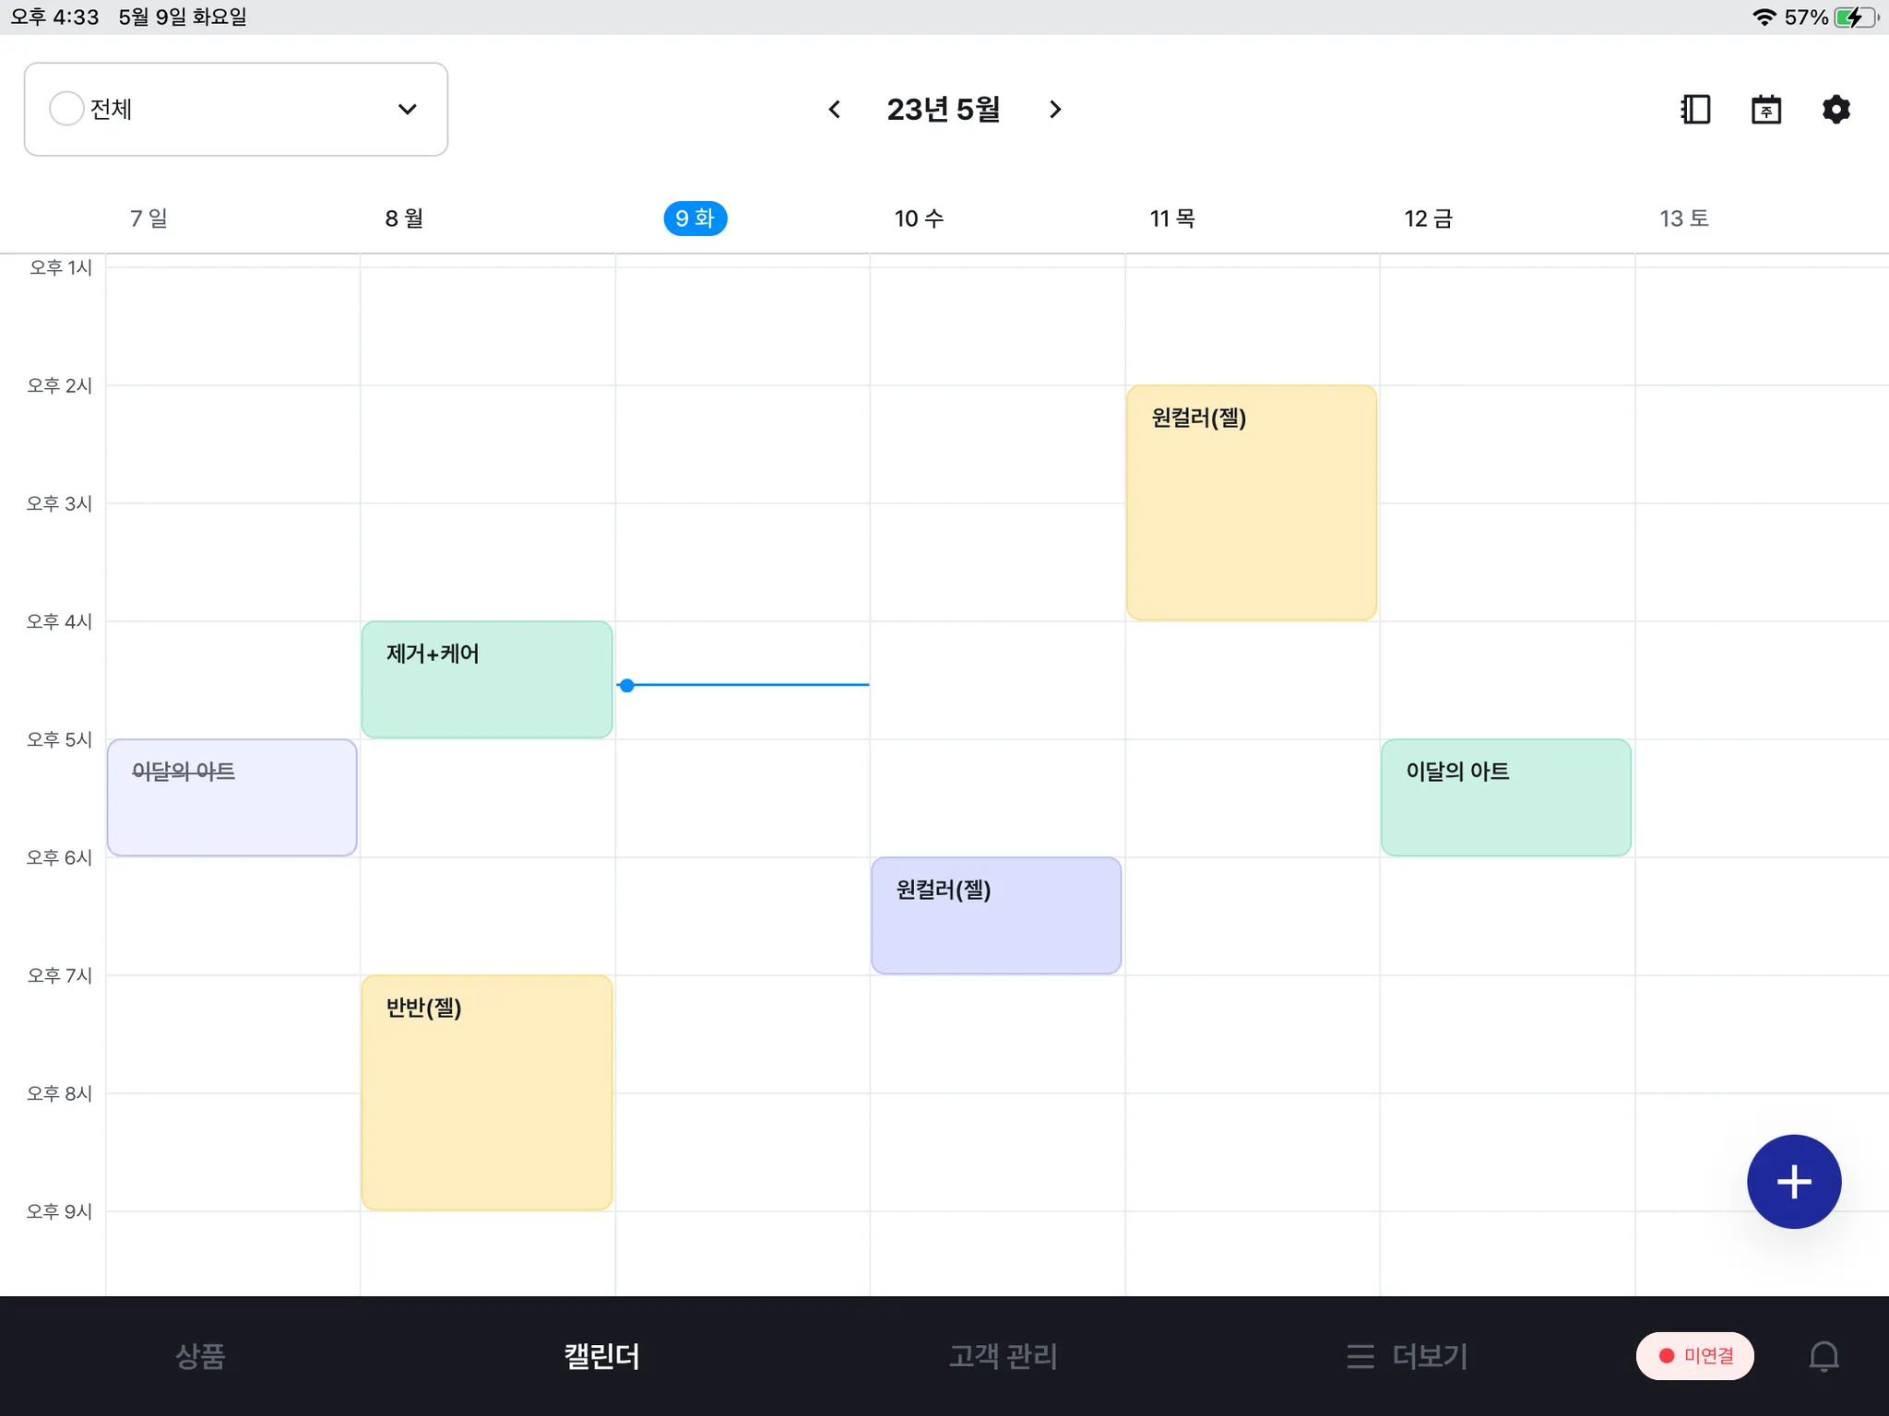1889x1416 pixels.
Task: Click the calendar view icon
Action: pos(1765,110)
